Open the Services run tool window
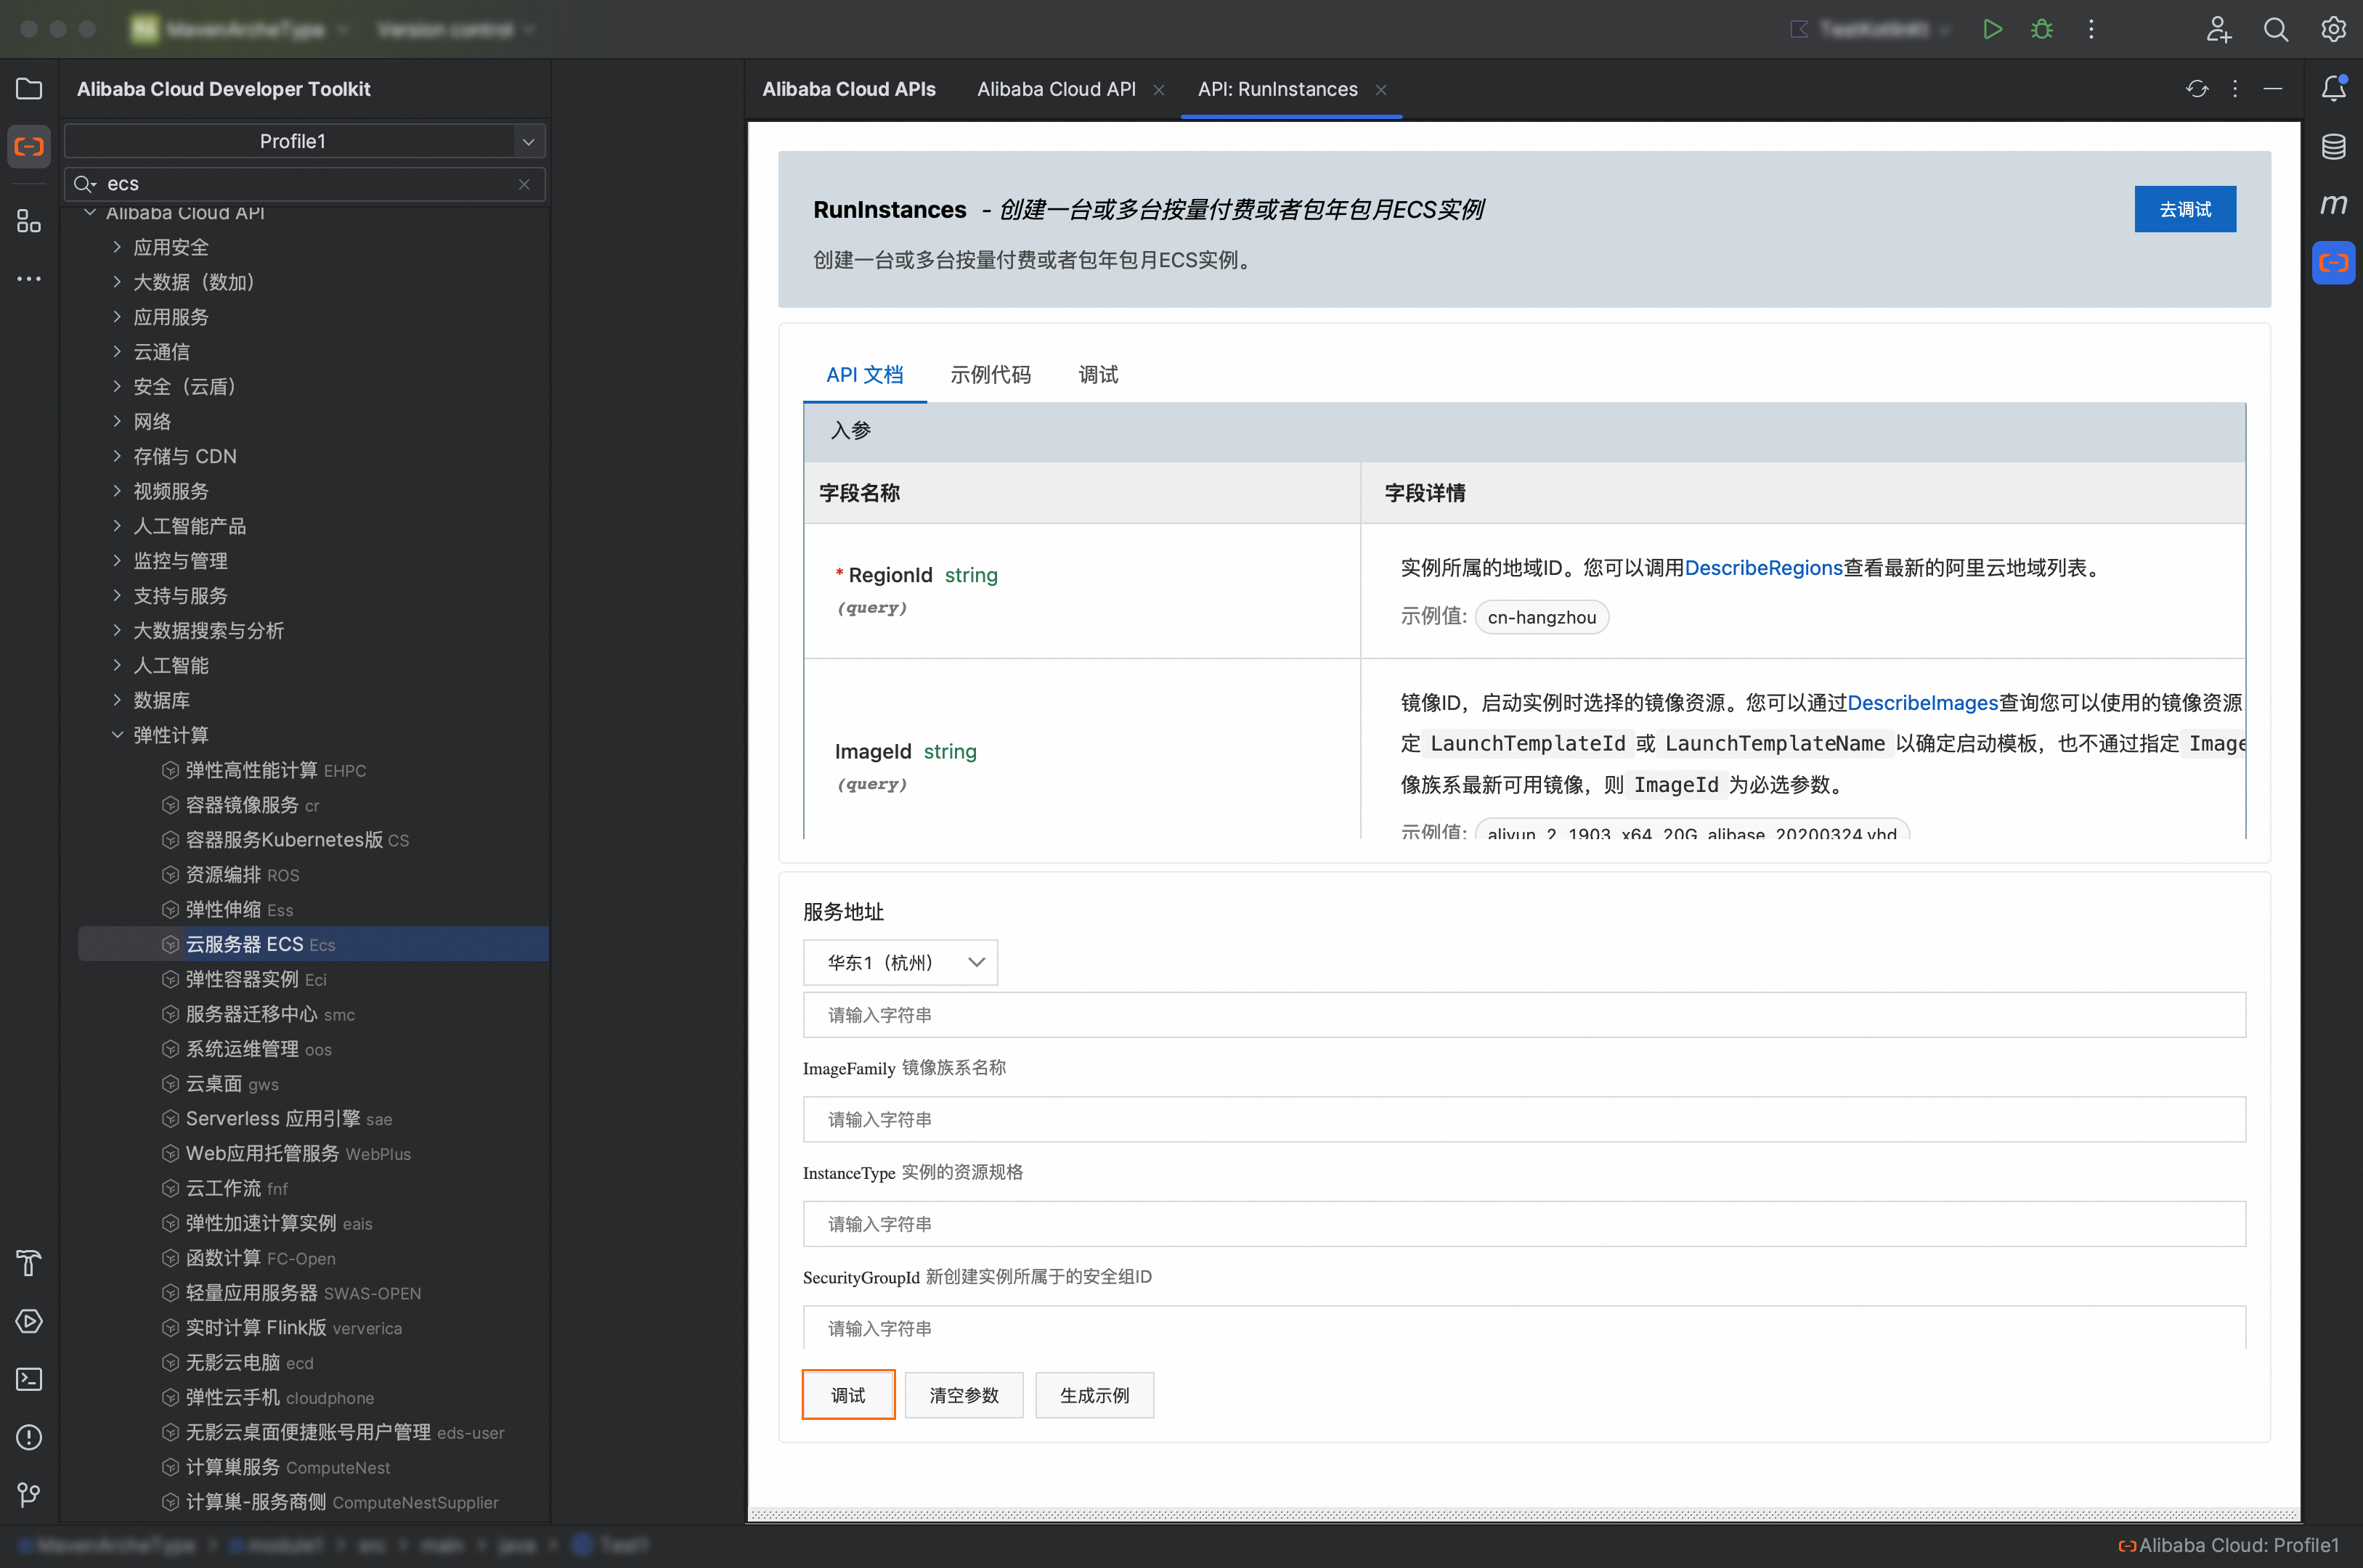The width and height of the screenshot is (2363, 1568). pyautogui.click(x=29, y=1321)
